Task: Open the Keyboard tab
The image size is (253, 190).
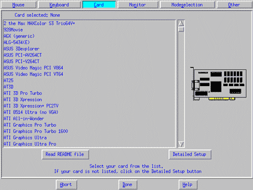Action: pos(59,5)
